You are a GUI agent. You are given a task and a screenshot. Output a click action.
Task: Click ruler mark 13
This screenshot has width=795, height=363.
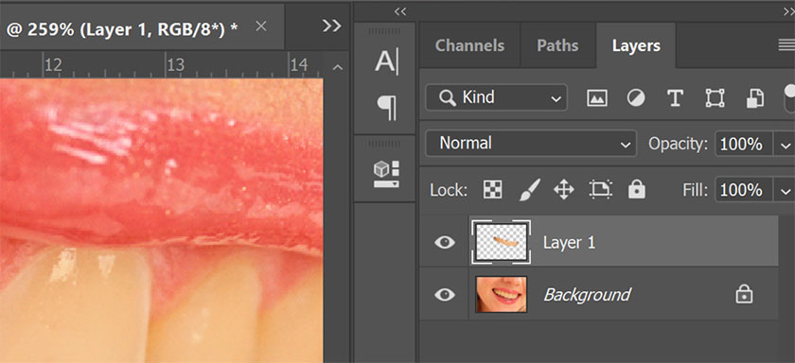(175, 65)
